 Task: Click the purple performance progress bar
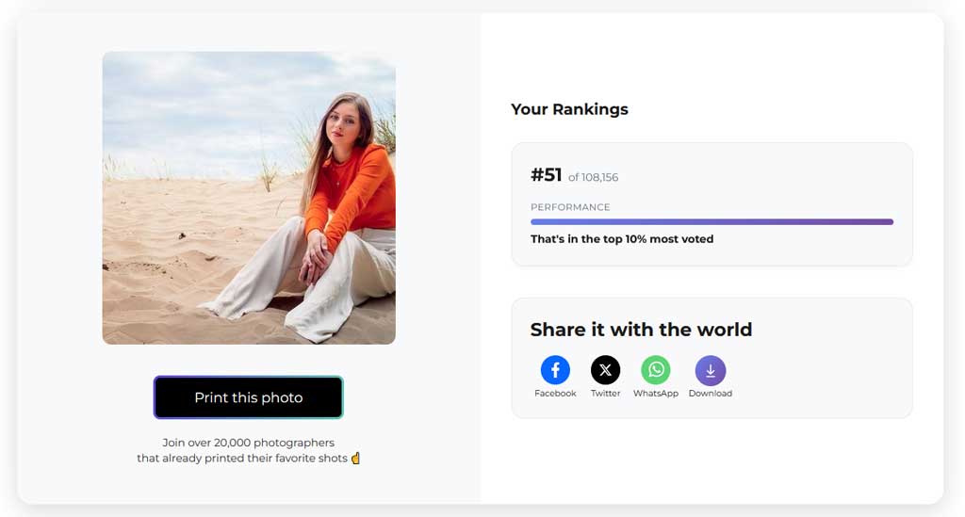click(x=711, y=222)
